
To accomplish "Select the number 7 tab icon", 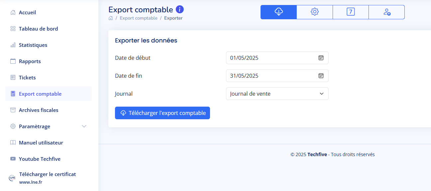I will (x=351, y=12).
